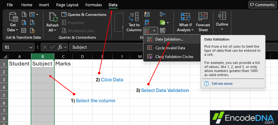Open the Get Data menu
278x125 pixels.
[13, 22]
